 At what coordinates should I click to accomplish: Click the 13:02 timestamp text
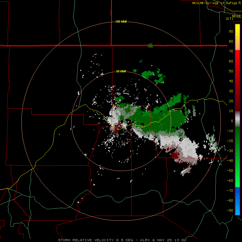180,240
